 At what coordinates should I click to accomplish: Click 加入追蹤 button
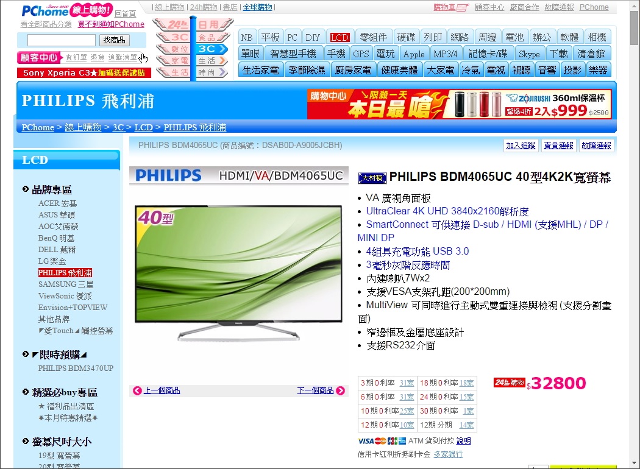(521, 146)
